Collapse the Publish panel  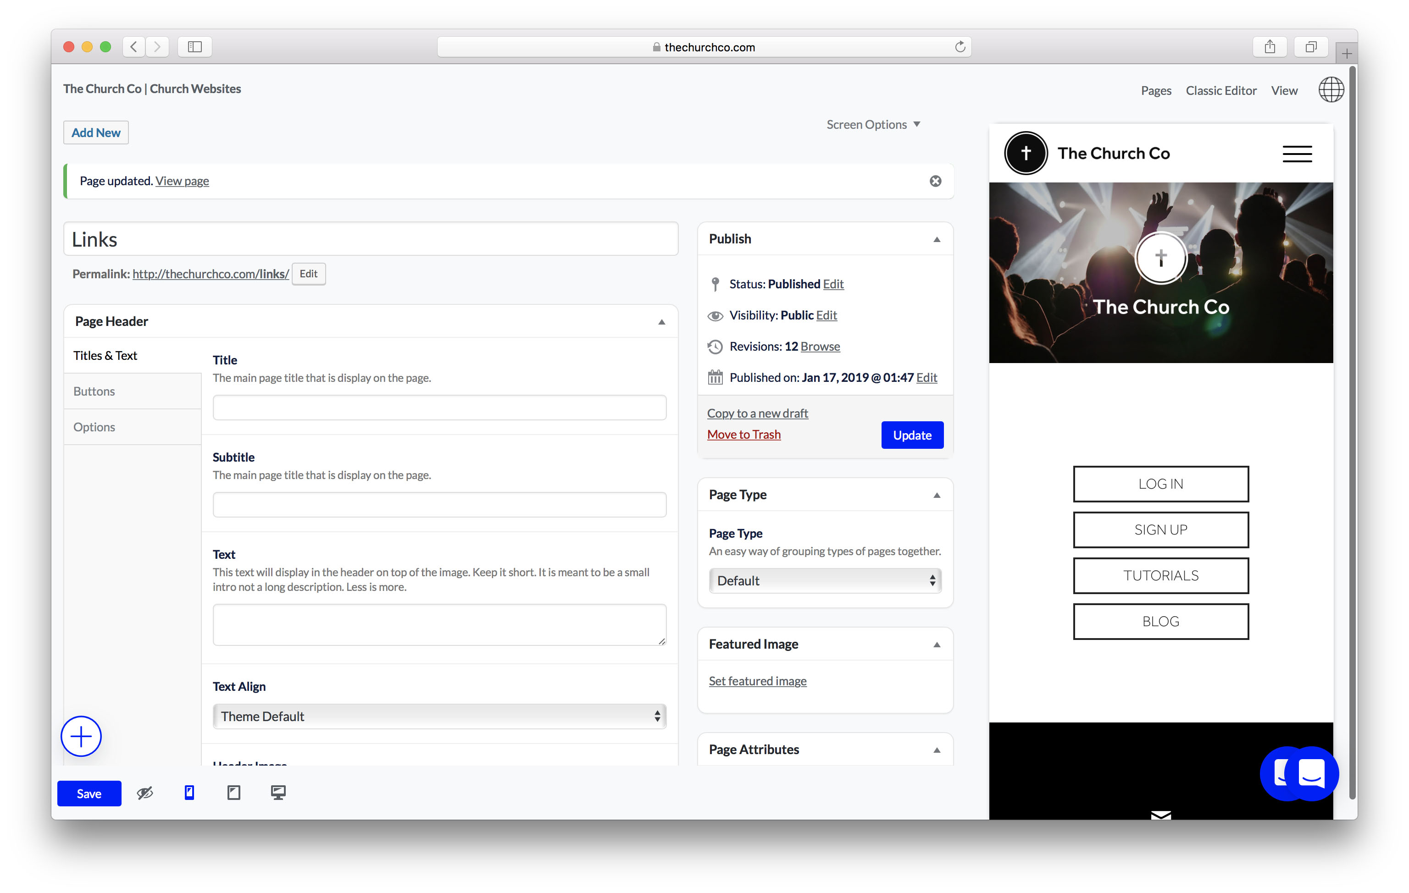pyautogui.click(x=936, y=239)
